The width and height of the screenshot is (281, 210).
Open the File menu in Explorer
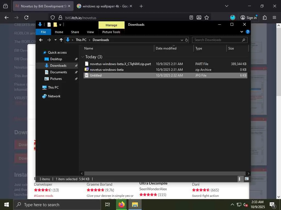coord(43,32)
